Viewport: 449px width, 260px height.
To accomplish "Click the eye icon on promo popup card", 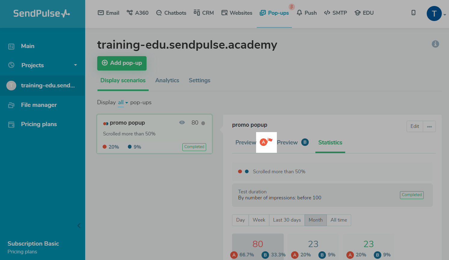I will click(x=182, y=122).
